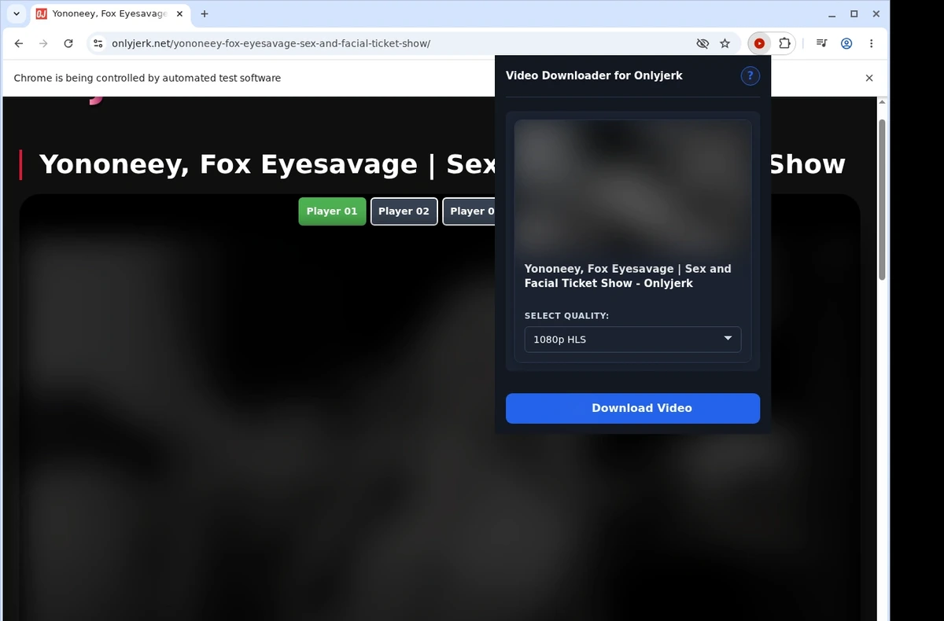Click the page title heading text
This screenshot has height=621, width=944.
442,164
